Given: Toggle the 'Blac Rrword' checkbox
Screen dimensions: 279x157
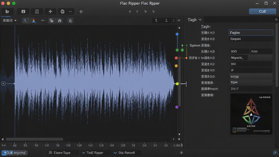Looking at the screenshot, I should [115, 153].
